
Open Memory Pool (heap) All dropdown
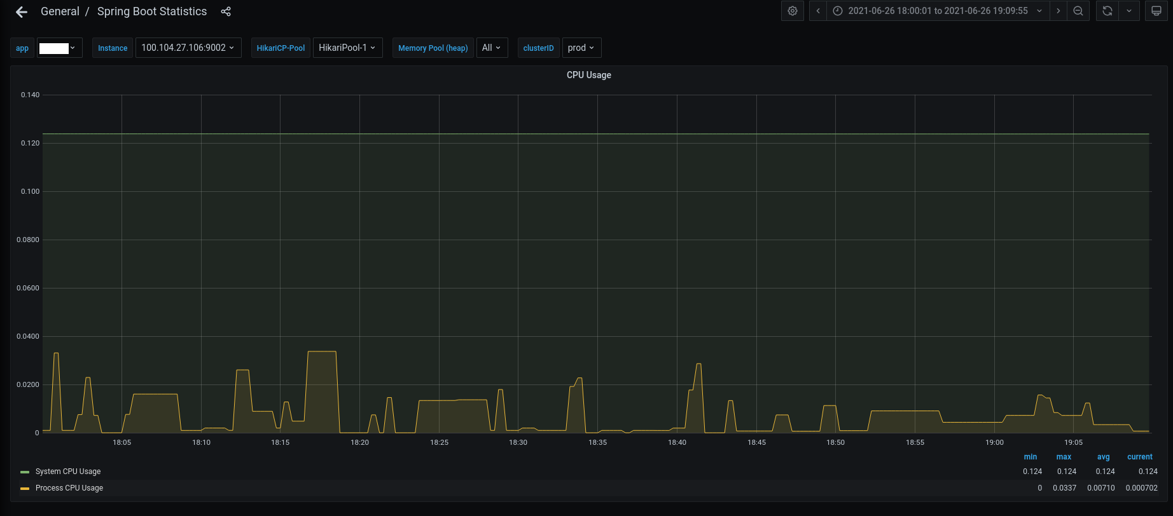[492, 48]
